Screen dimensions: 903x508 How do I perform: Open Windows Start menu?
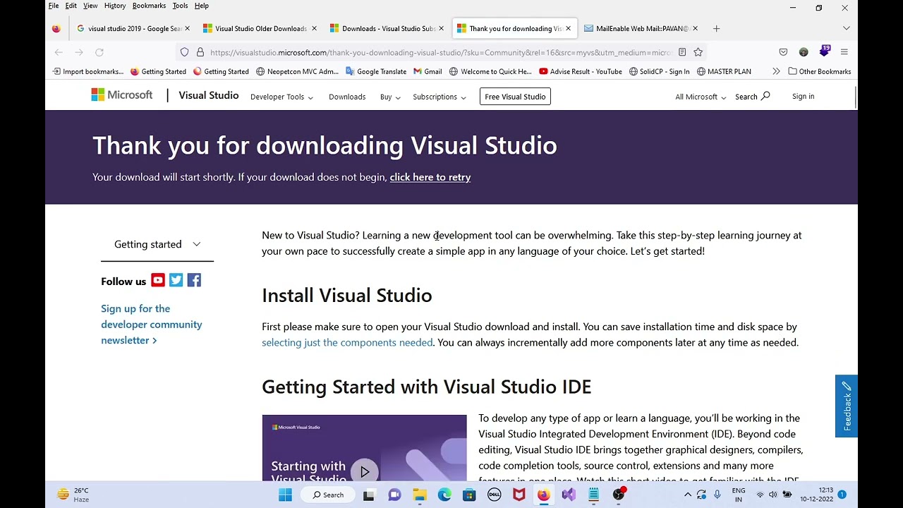point(285,495)
